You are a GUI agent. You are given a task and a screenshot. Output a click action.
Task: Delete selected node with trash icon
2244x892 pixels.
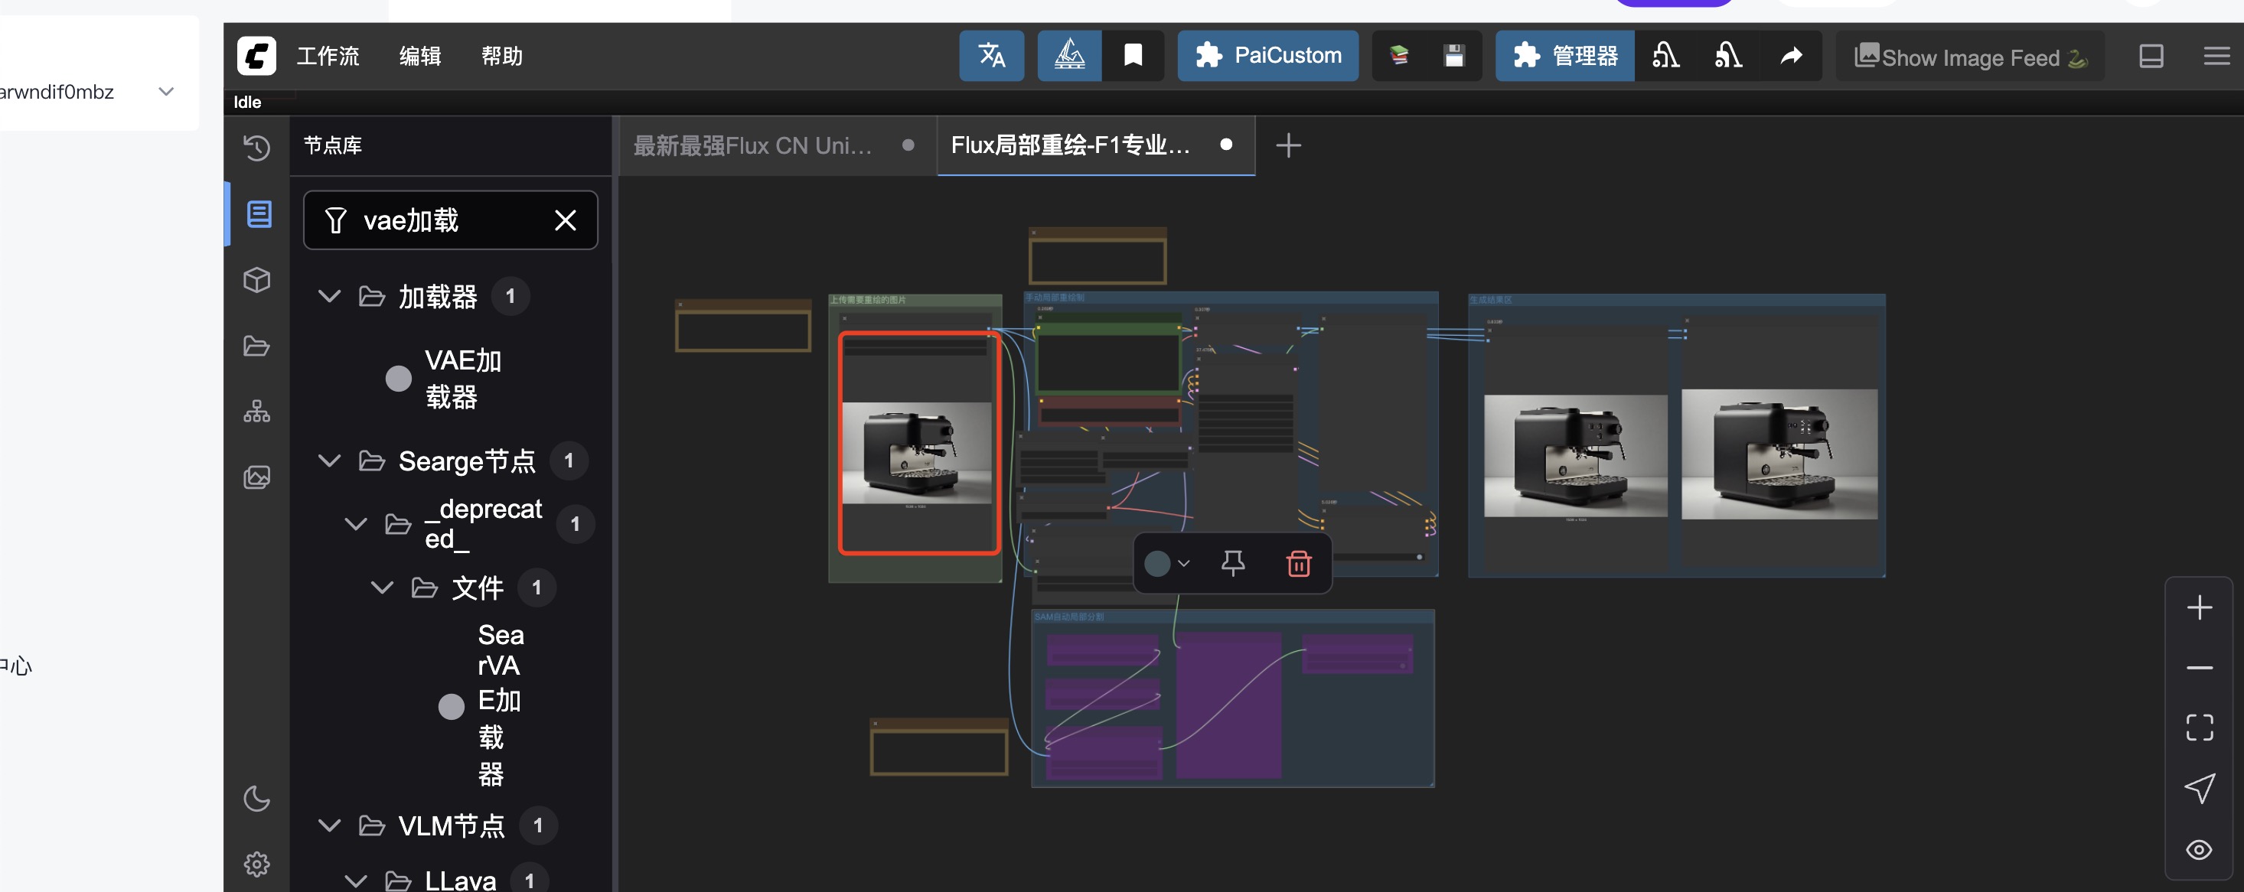point(1298,564)
